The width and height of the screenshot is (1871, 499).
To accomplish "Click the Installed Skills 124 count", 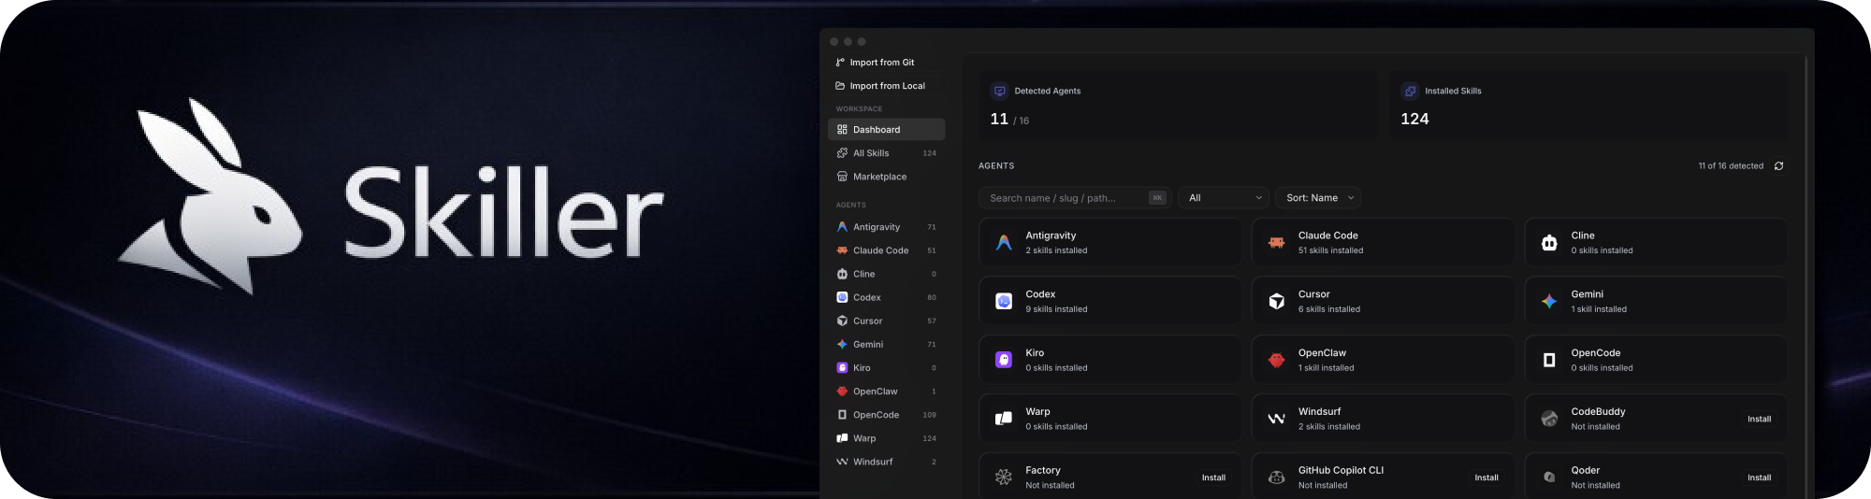I will (x=1414, y=119).
